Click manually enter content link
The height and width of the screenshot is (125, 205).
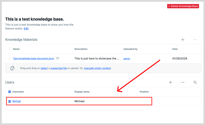[x=97, y=68]
